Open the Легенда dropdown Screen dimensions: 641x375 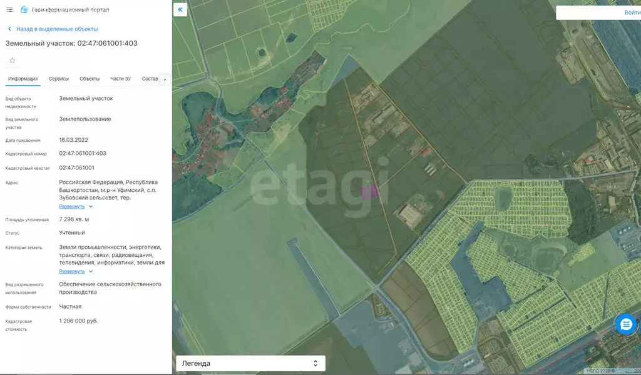(x=249, y=363)
